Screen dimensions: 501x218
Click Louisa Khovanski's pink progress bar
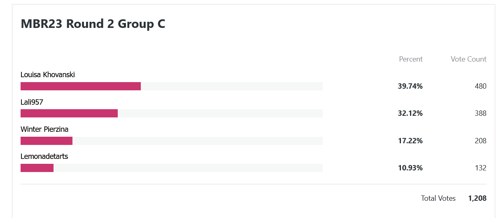(x=81, y=86)
